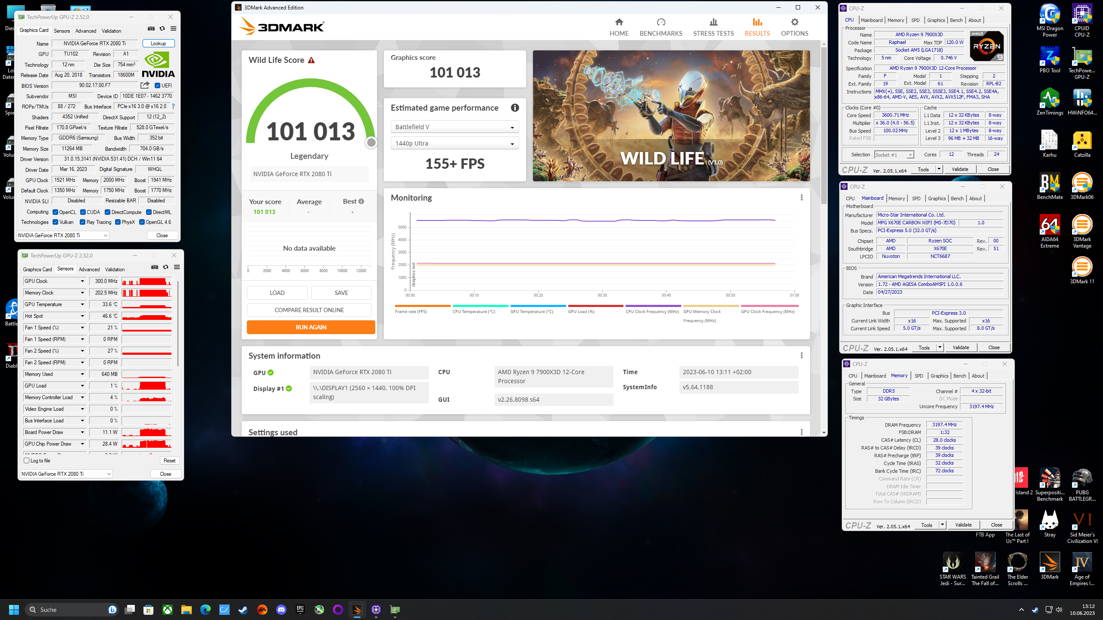Click the refresh icon in upper GPU-Z window
The height and width of the screenshot is (620, 1103).
pyautogui.click(x=162, y=29)
